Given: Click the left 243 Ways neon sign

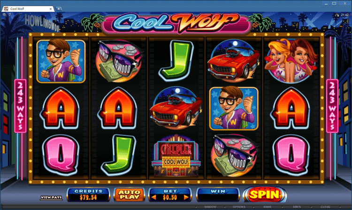Looking at the screenshot, I should (x=20, y=106).
